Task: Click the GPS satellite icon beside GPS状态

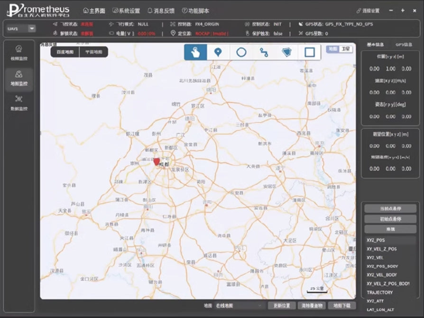Action: click(301, 24)
